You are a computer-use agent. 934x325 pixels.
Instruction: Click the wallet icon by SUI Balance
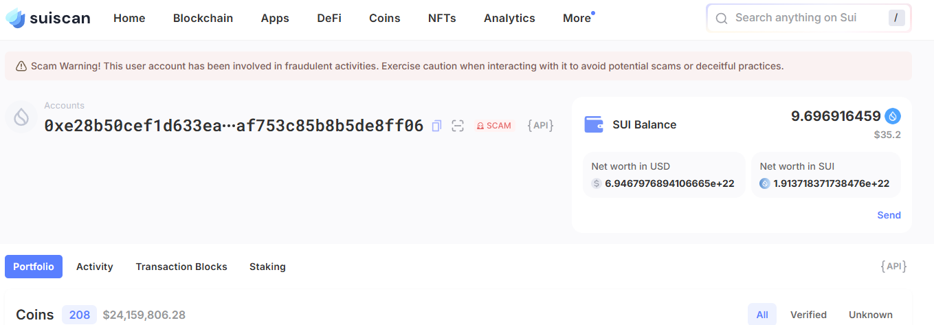pyautogui.click(x=594, y=124)
